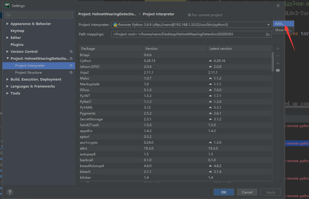Click the remote Python interpreter icon
This screenshot has height=199, width=309.
115,25
